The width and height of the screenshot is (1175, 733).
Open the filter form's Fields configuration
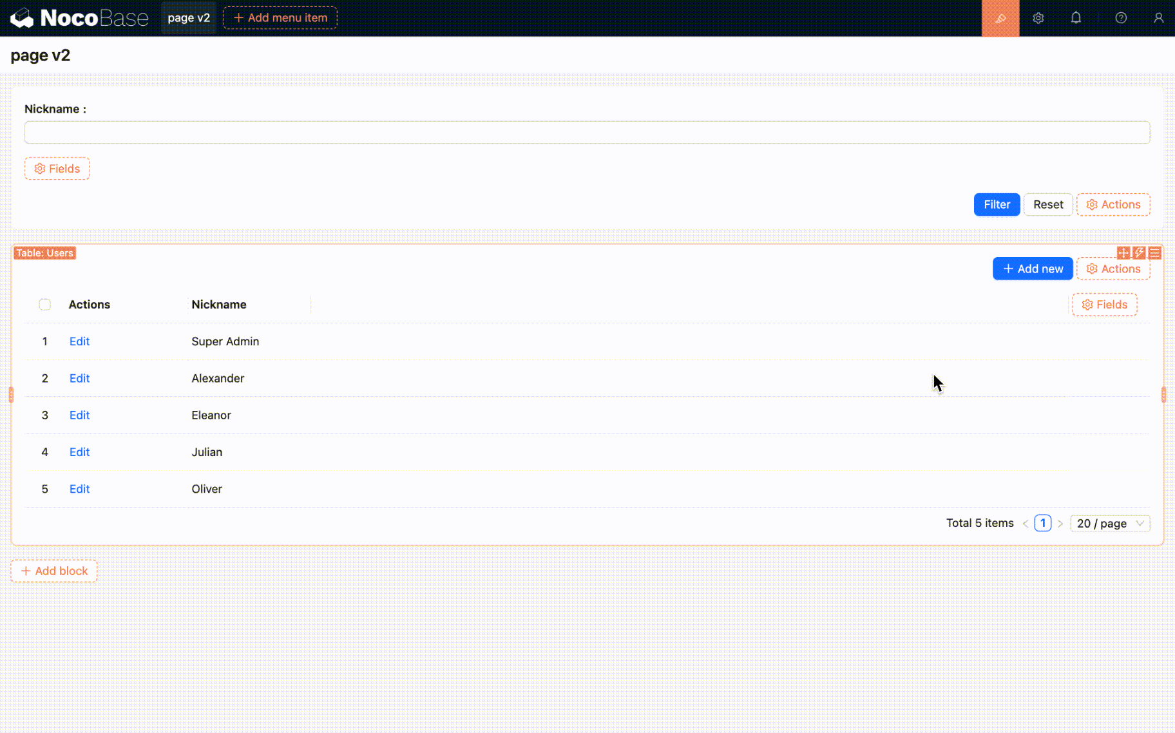click(x=57, y=169)
